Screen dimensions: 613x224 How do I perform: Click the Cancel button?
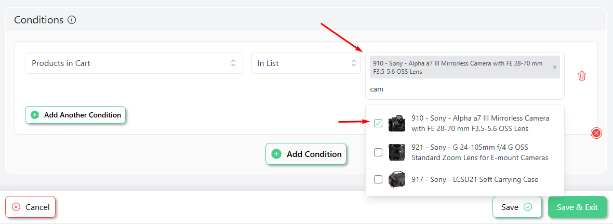click(31, 207)
